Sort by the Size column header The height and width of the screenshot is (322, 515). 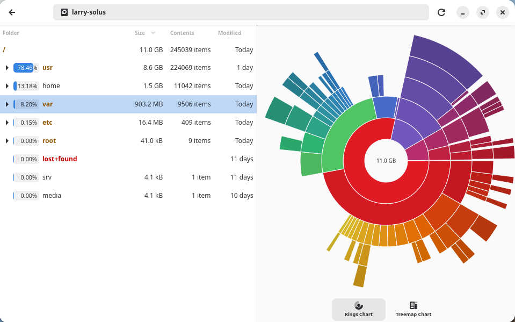140,33
